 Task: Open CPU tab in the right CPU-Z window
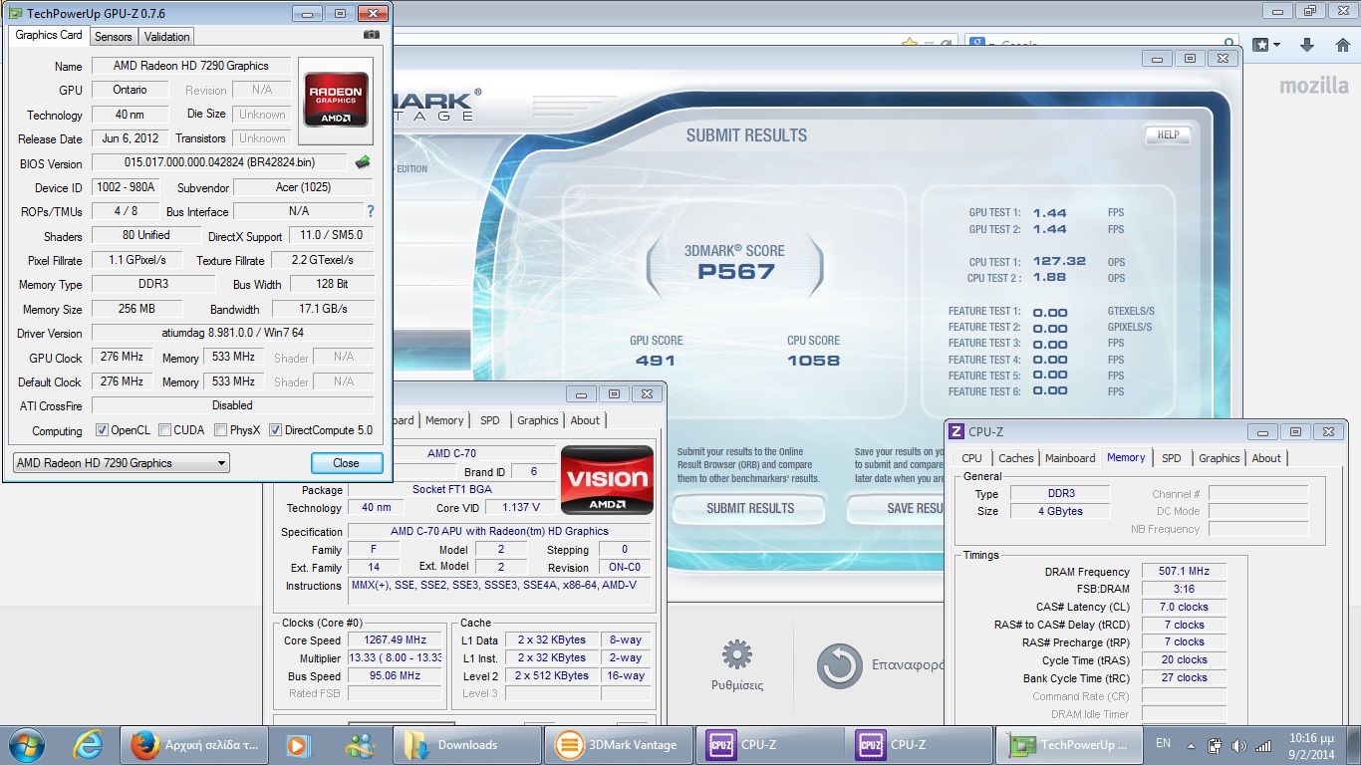(x=971, y=458)
